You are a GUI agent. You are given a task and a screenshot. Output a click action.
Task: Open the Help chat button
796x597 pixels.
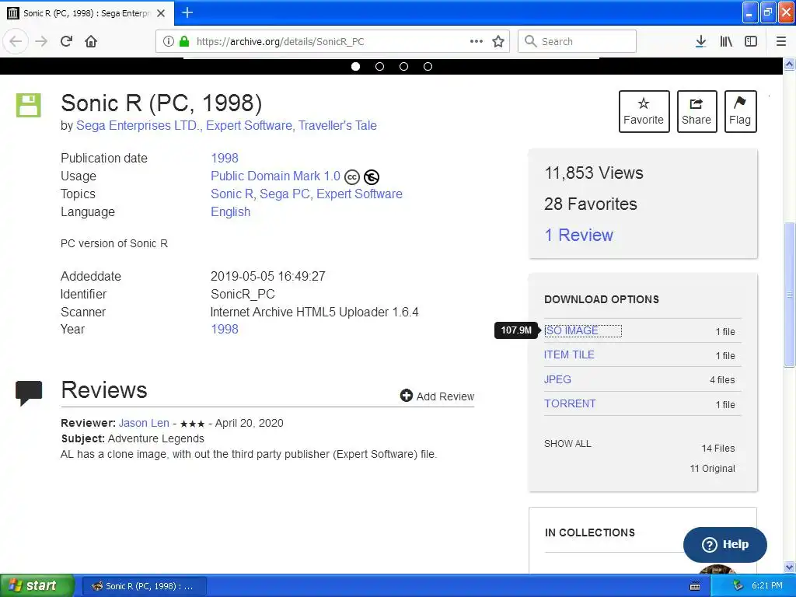(725, 544)
